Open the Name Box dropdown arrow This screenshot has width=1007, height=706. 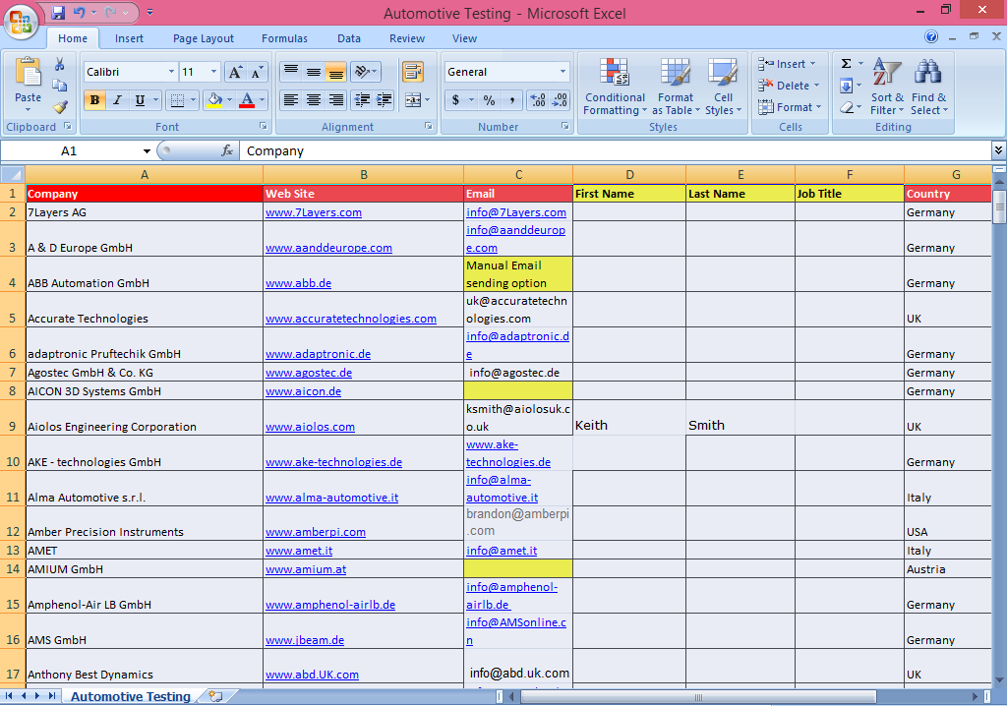[147, 151]
